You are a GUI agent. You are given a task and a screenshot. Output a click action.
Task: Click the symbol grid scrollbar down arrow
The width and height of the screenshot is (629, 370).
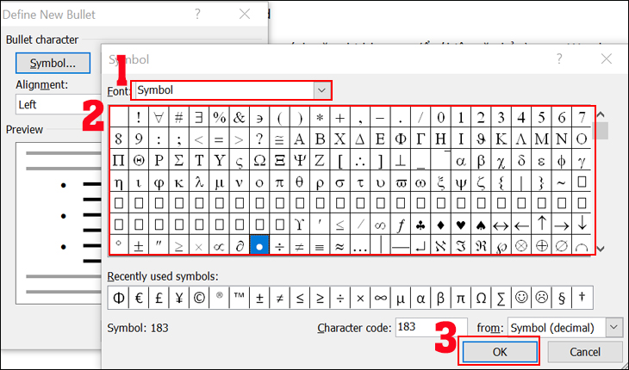coord(600,249)
